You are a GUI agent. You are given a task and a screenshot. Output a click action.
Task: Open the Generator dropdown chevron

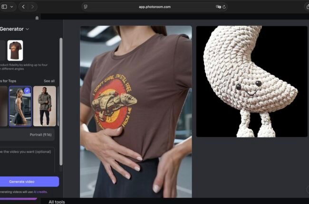[28, 29]
